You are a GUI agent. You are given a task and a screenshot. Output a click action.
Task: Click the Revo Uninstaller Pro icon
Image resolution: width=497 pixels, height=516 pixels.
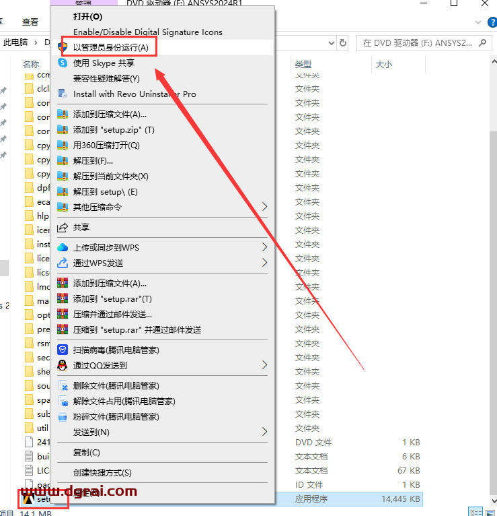coord(63,94)
